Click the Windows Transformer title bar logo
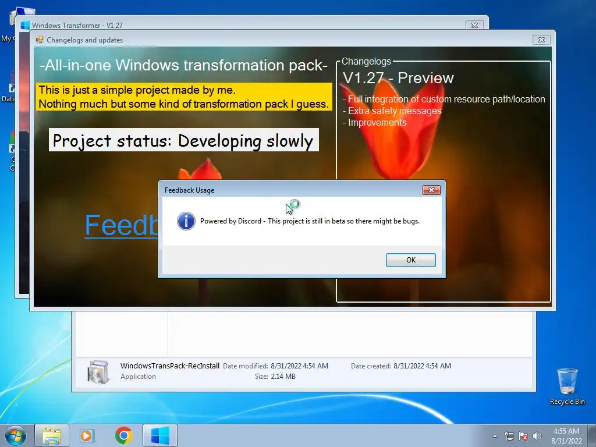596x447 pixels. 25,26
